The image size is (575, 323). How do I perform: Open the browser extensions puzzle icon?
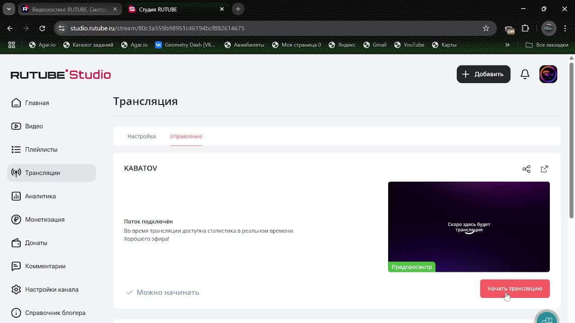[x=525, y=28]
